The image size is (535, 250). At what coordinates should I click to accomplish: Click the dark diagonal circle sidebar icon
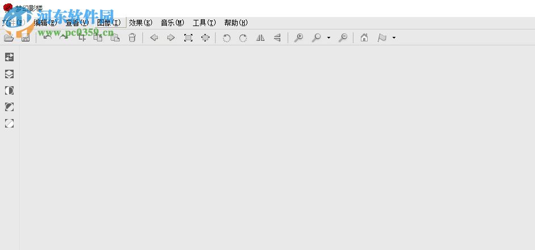(x=9, y=107)
